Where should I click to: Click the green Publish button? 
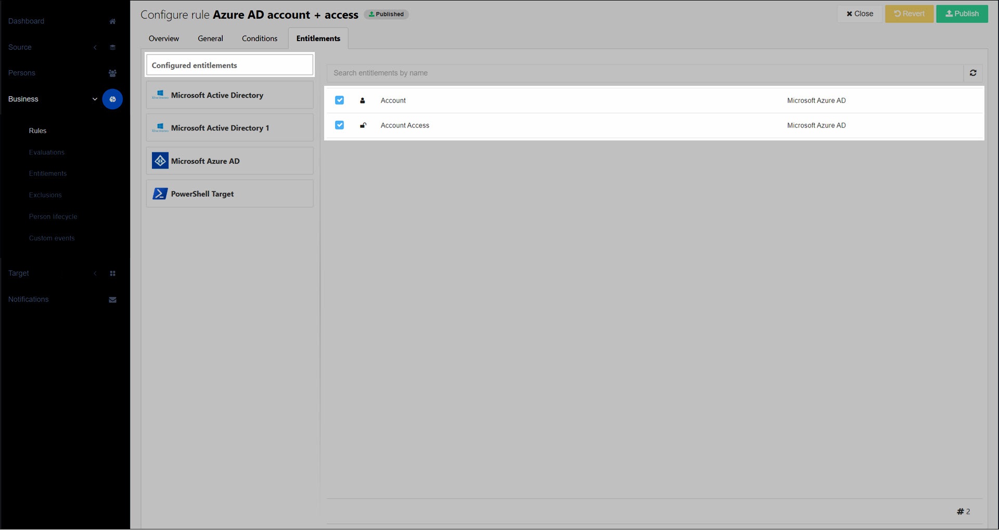(962, 14)
